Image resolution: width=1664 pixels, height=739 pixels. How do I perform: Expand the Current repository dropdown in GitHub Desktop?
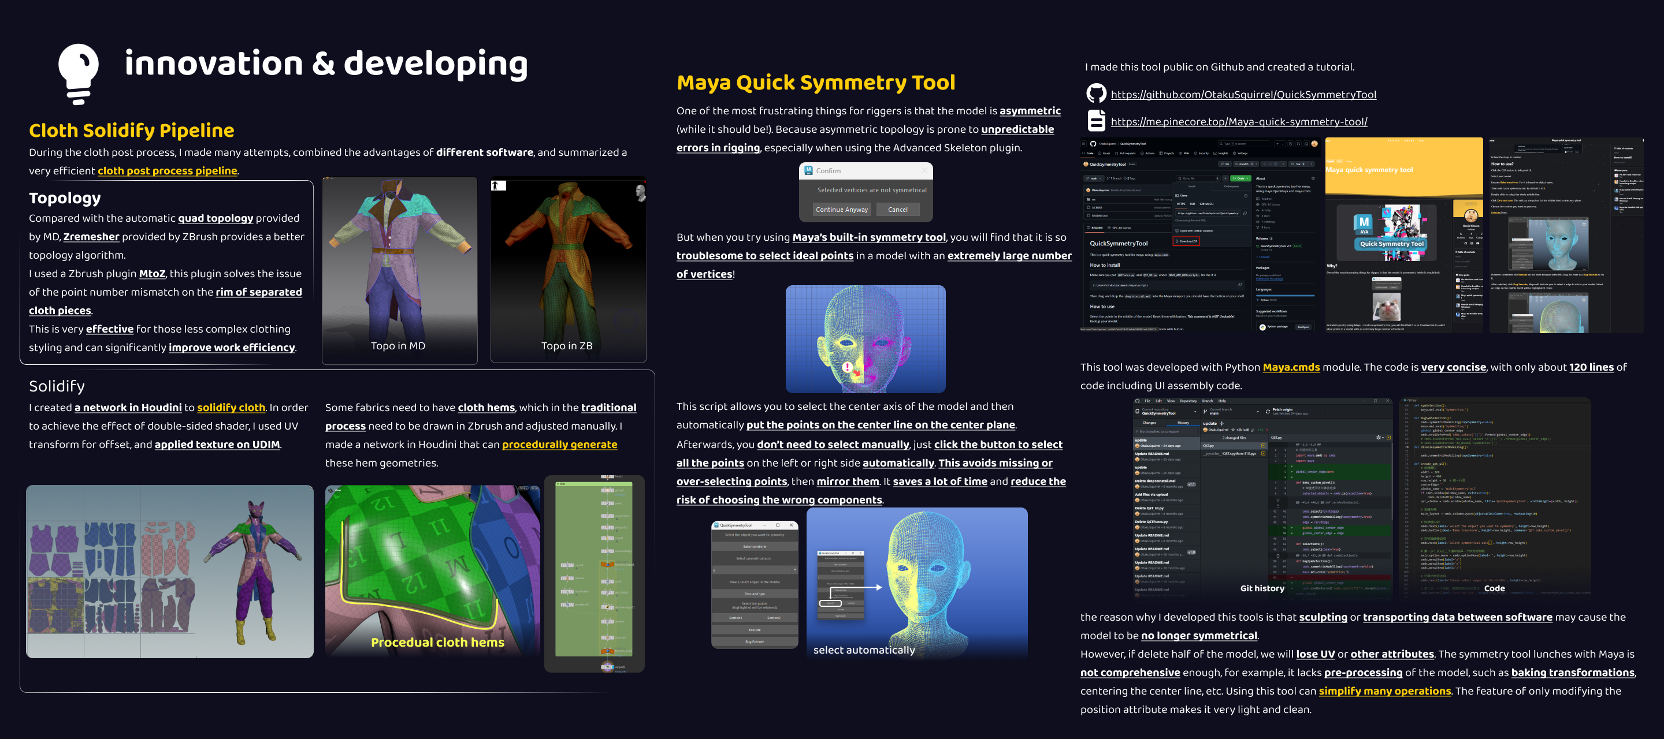pyautogui.click(x=1195, y=412)
